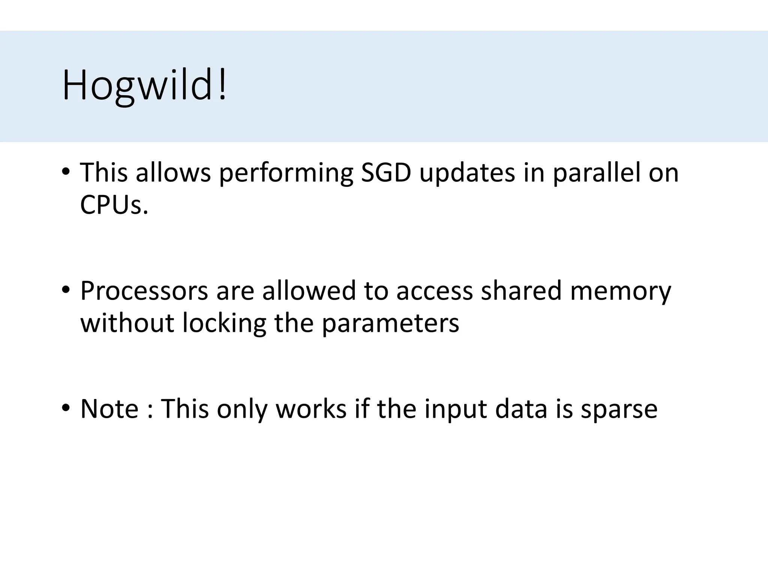
Task: Select the word "locking" in second bullet
Action: pos(224,323)
